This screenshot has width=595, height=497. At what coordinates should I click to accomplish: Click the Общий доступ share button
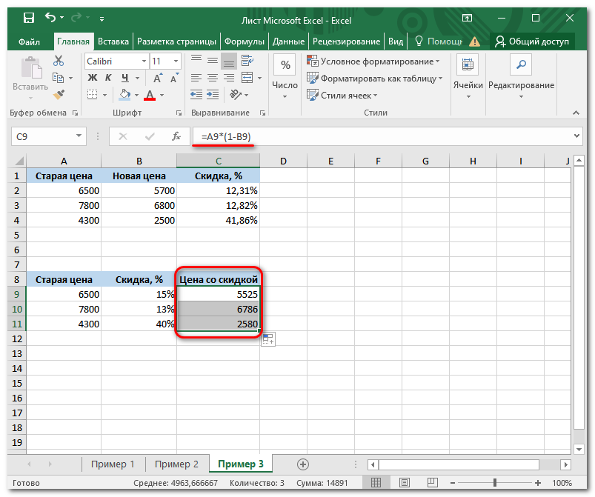[533, 41]
